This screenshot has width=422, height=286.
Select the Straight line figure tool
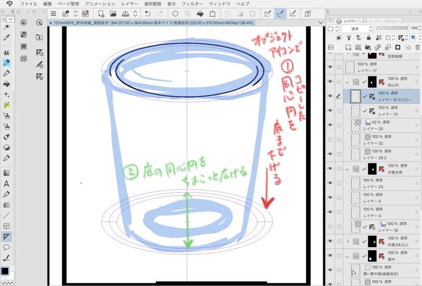pyautogui.click(x=6, y=215)
